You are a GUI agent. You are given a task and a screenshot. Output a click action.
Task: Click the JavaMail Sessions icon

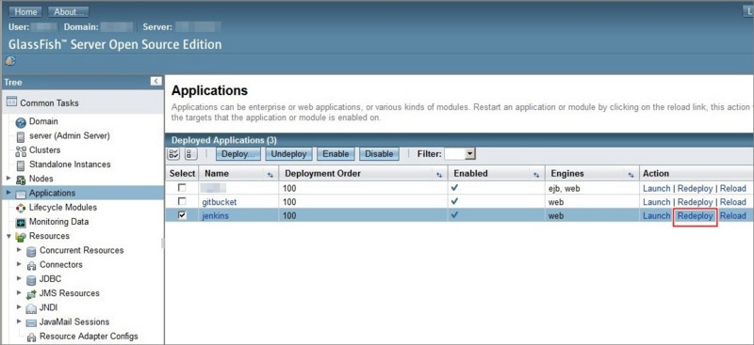click(x=31, y=323)
